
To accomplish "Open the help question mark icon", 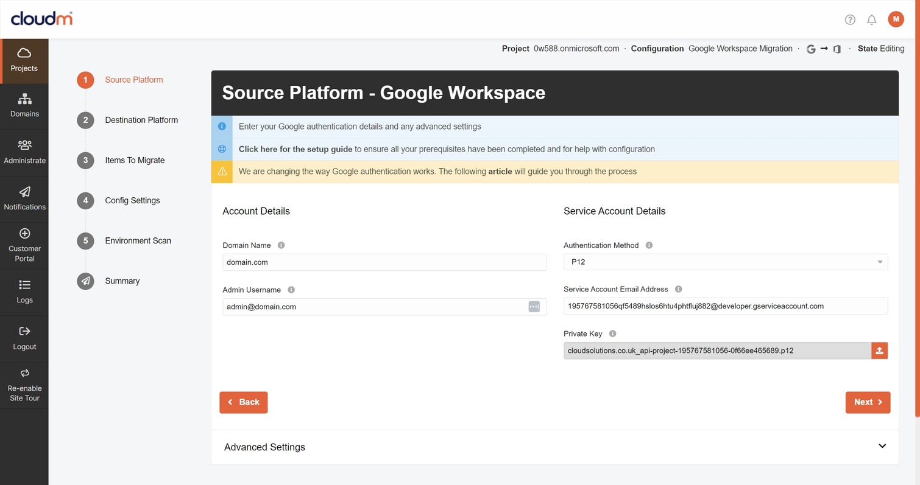I will pos(850,19).
